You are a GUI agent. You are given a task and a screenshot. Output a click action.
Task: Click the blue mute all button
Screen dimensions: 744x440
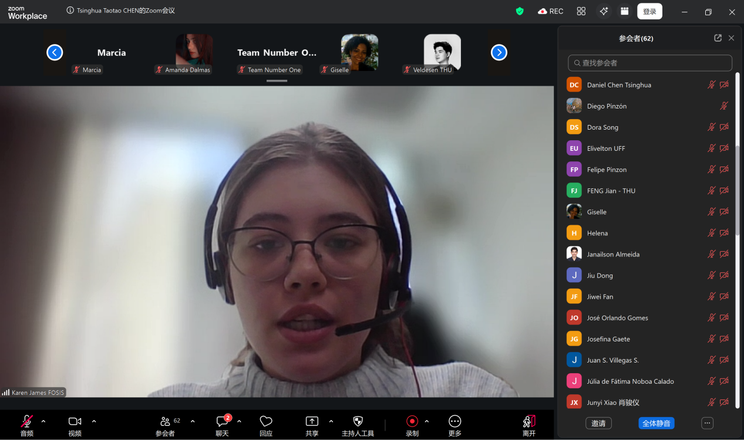(x=656, y=423)
